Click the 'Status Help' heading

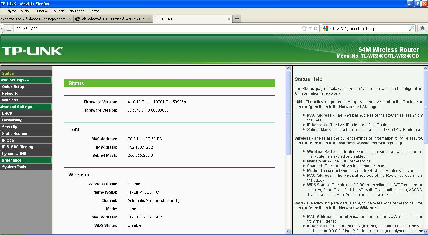click(x=308, y=79)
